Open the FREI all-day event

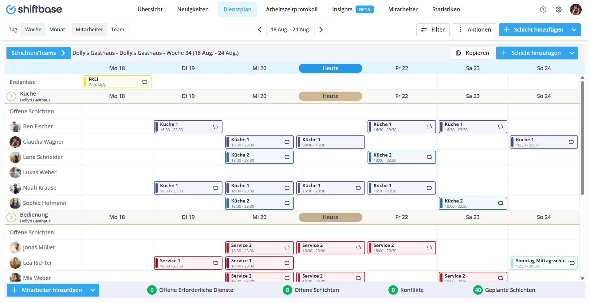(x=117, y=82)
